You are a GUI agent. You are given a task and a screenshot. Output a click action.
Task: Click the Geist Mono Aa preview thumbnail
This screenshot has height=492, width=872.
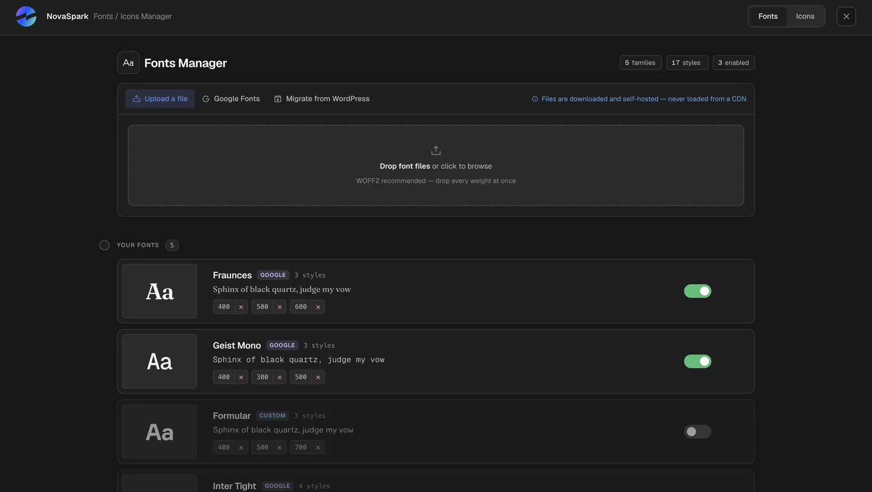point(160,361)
